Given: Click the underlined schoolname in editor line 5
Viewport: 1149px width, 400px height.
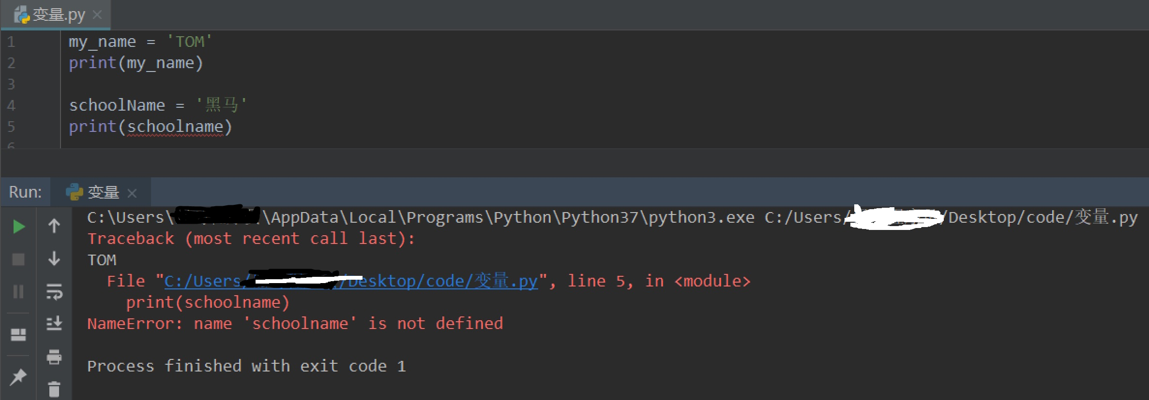Looking at the screenshot, I should pos(175,127).
